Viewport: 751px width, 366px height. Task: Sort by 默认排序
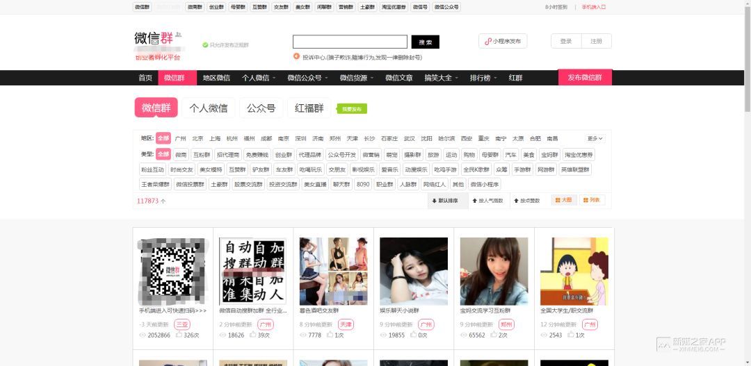tap(447, 201)
